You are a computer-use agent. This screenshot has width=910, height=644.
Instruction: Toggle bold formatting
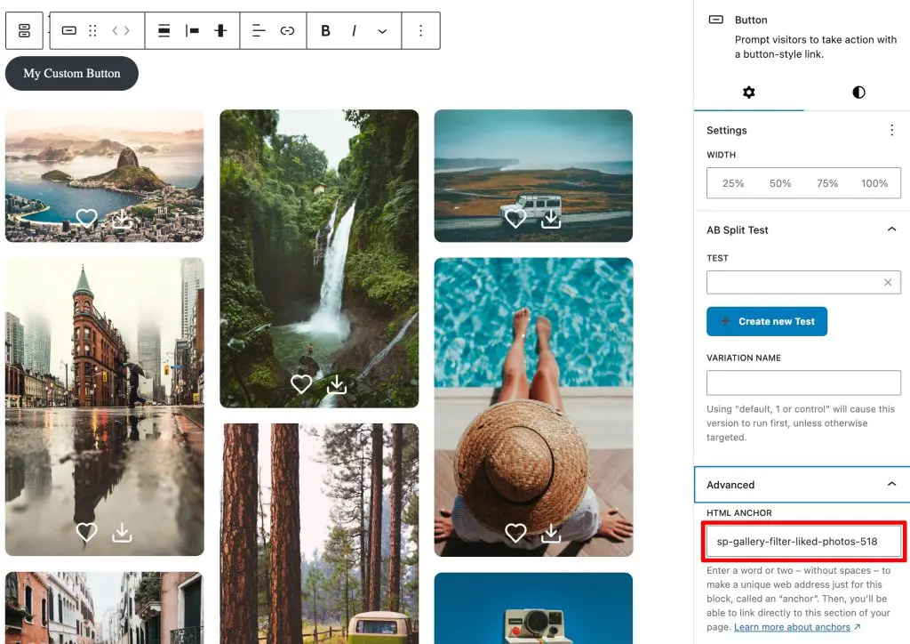[325, 31]
